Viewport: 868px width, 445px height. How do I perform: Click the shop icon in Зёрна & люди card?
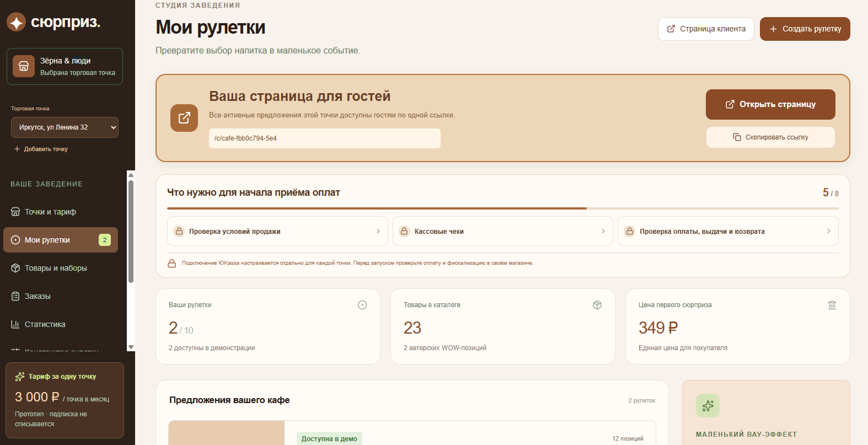pyautogui.click(x=24, y=66)
